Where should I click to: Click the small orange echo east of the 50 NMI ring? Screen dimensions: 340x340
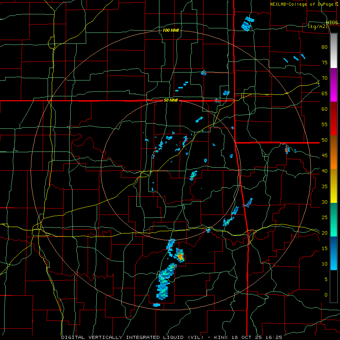click(x=287, y=150)
